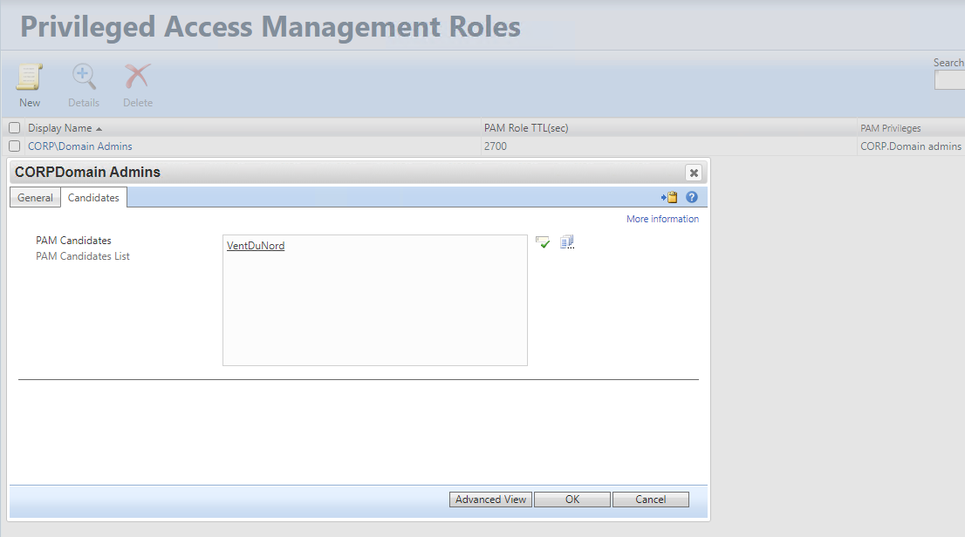This screenshot has width=965, height=537.
Task: Validate candidates with green checkmark icon
Action: (x=543, y=242)
